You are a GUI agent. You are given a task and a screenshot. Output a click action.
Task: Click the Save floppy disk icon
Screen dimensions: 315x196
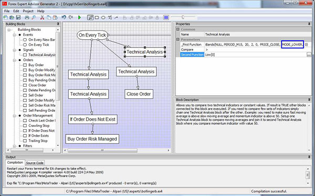(18, 18)
